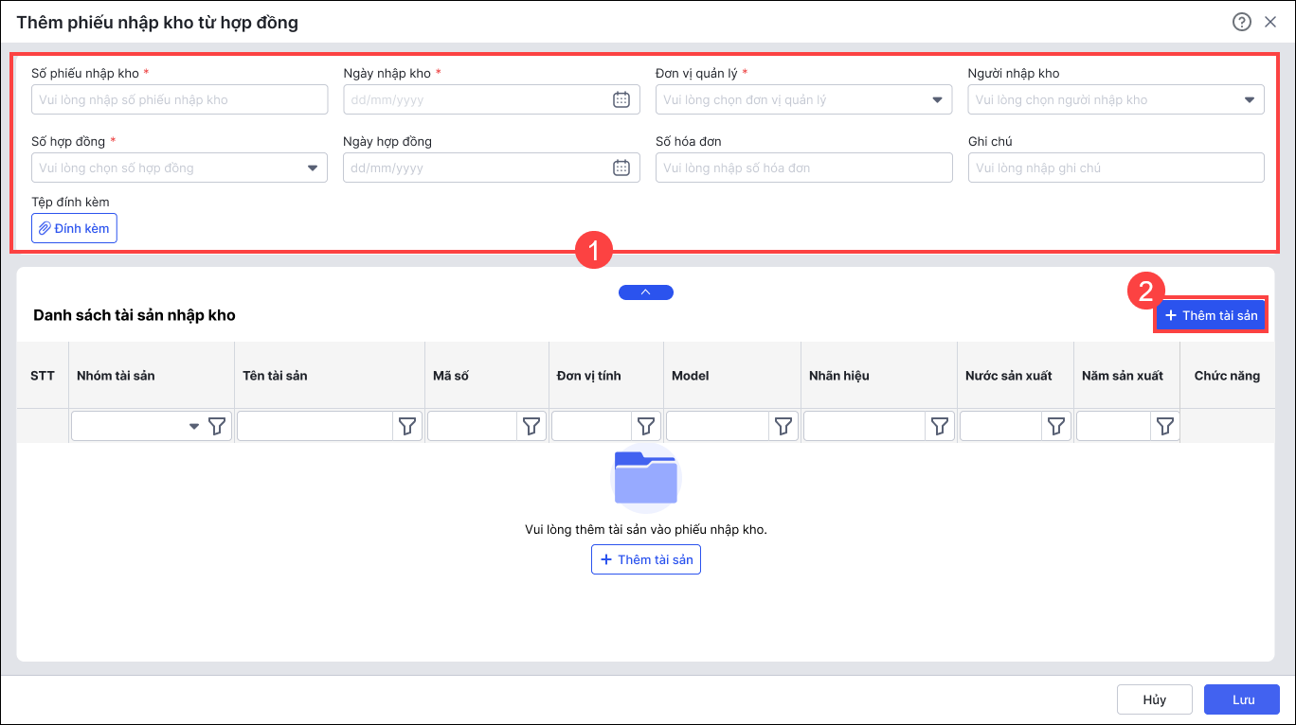Click filter icon in Năm sản xuất column
This screenshot has height=725, width=1296.
point(1164,427)
